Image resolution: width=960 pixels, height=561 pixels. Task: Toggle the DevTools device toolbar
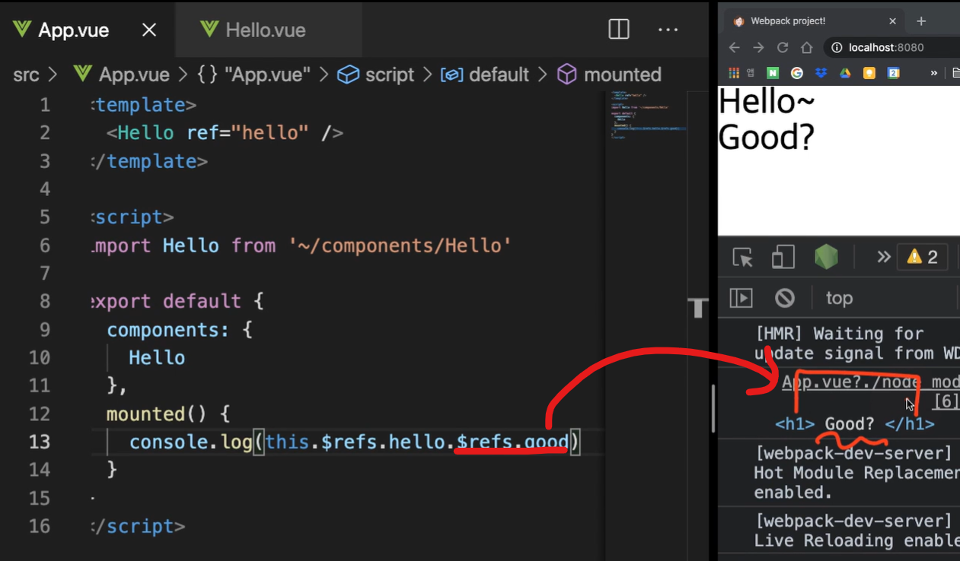(x=783, y=258)
